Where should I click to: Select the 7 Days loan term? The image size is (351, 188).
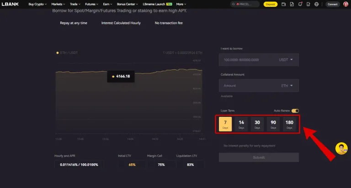(x=225, y=124)
